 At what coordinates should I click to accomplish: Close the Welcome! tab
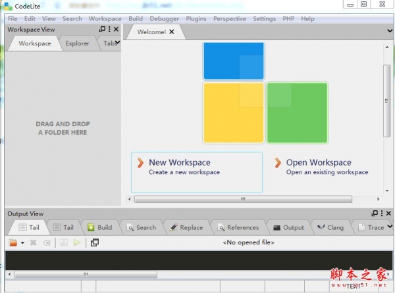point(172,32)
